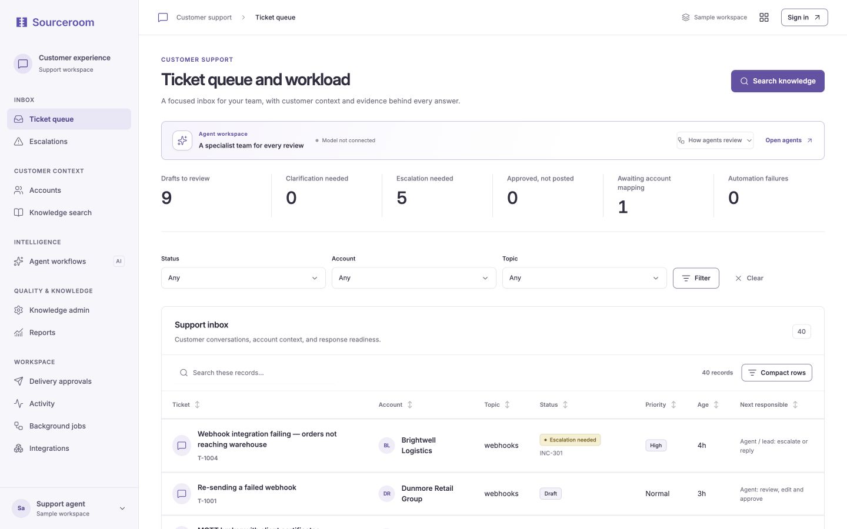Sort table by Ticket column
Screen dimensions: 847x529
[x=186, y=404]
